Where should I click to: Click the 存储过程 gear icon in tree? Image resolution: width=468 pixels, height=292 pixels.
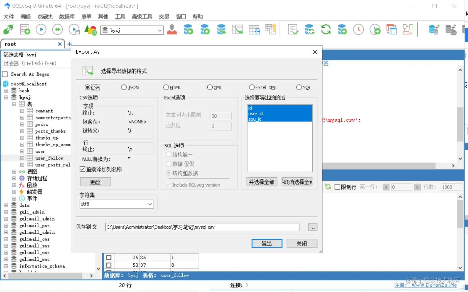(22, 178)
